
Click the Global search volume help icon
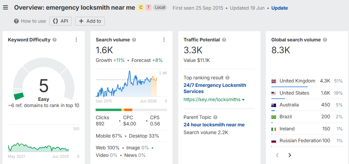tap(325, 40)
